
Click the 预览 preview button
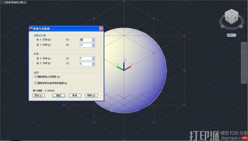pos(38,95)
